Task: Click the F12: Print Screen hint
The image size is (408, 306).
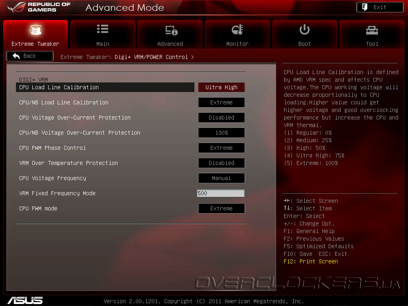Action: (311, 261)
